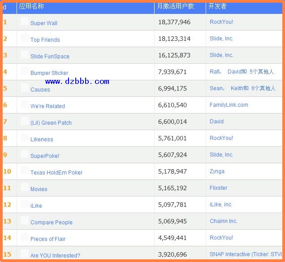Click the Super Wall icon thumbnail

pyautogui.click(x=25, y=21)
